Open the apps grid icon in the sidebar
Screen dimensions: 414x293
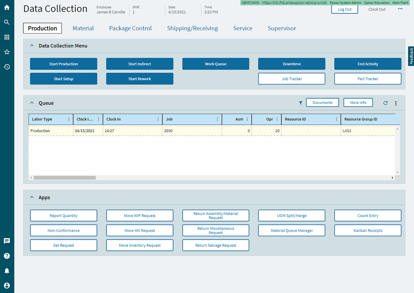tap(7, 37)
